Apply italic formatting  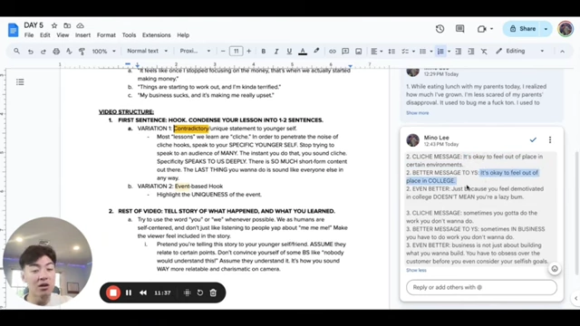pos(275,52)
